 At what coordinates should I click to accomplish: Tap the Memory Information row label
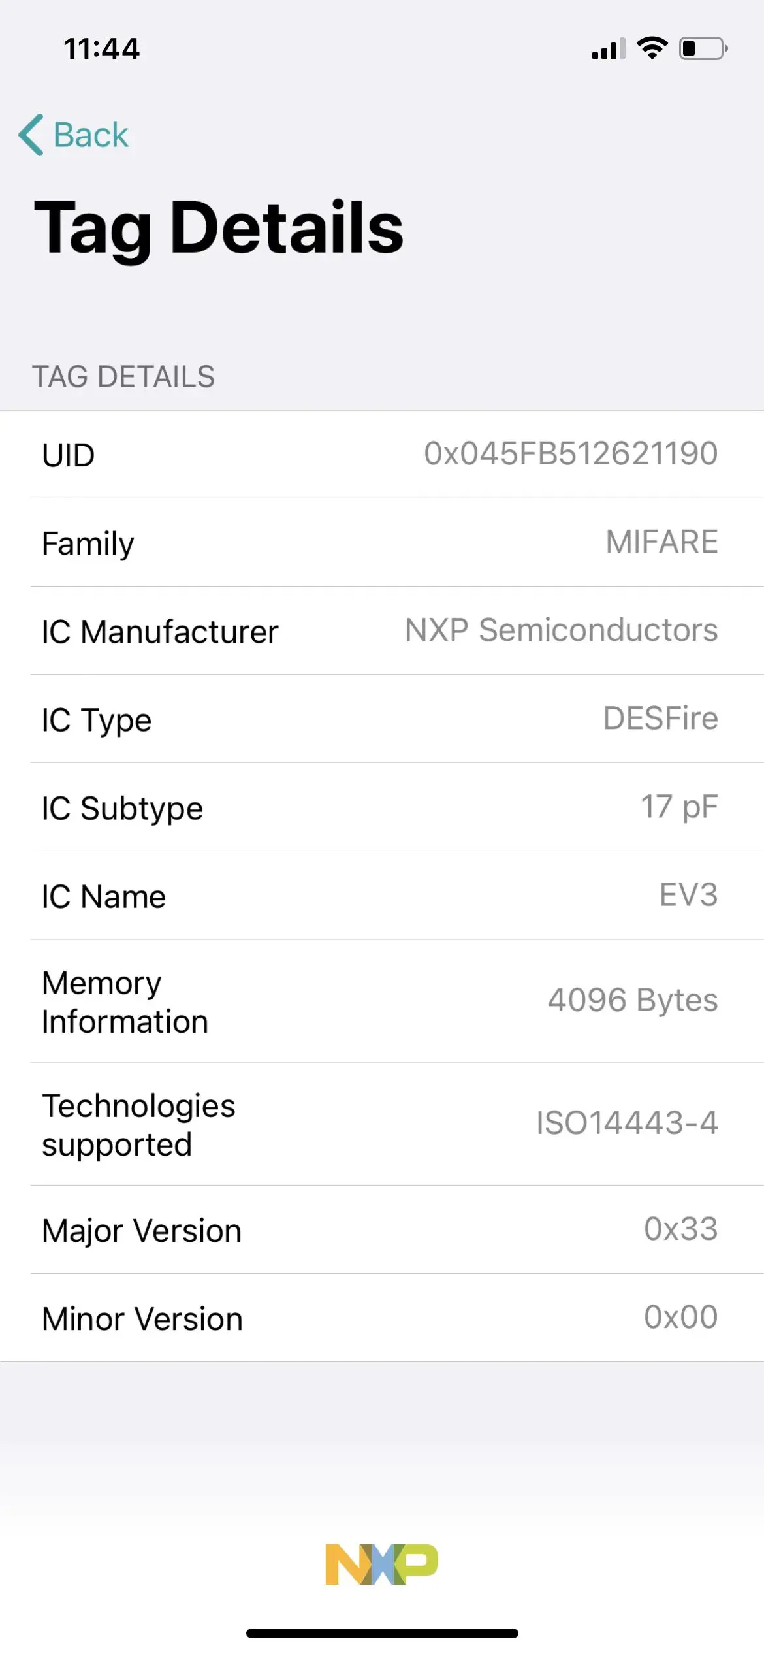(x=125, y=1002)
